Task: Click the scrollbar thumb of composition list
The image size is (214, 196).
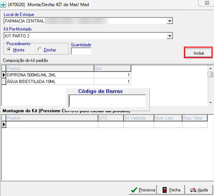Action: click(x=210, y=74)
